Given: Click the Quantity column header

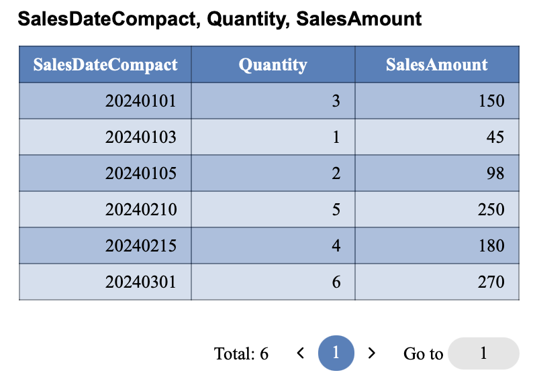Looking at the screenshot, I should click(x=273, y=64).
